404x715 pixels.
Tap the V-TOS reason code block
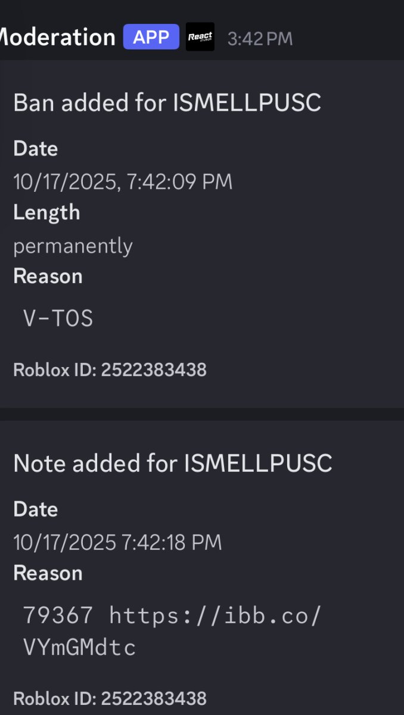58,319
